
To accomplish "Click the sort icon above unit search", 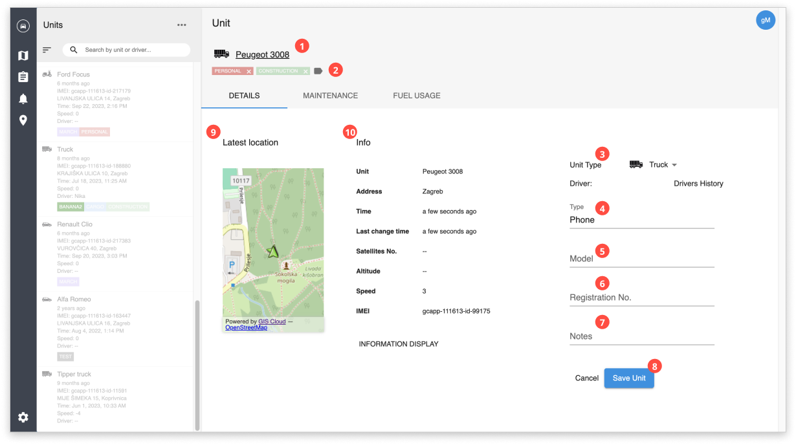I will pos(47,50).
